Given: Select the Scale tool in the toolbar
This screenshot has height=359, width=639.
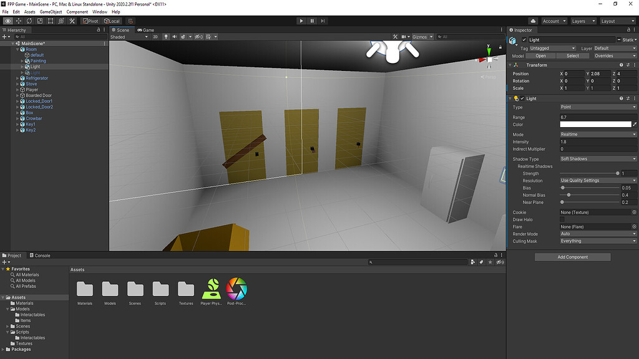Looking at the screenshot, I should click(x=39, y=21).
